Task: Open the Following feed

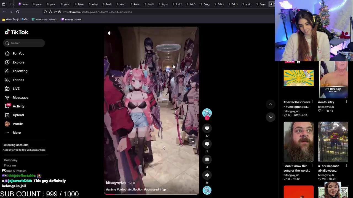Action: click(x=20, y=71)
